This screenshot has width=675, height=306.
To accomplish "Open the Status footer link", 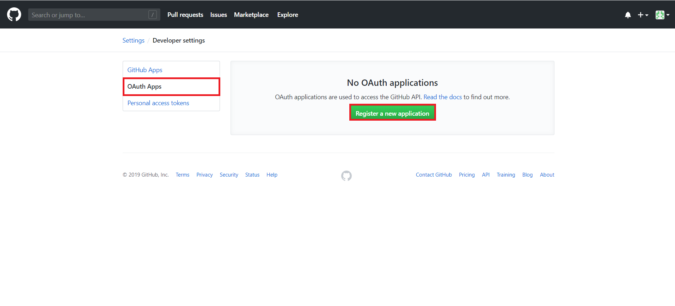I will click(x=252, y=175).
